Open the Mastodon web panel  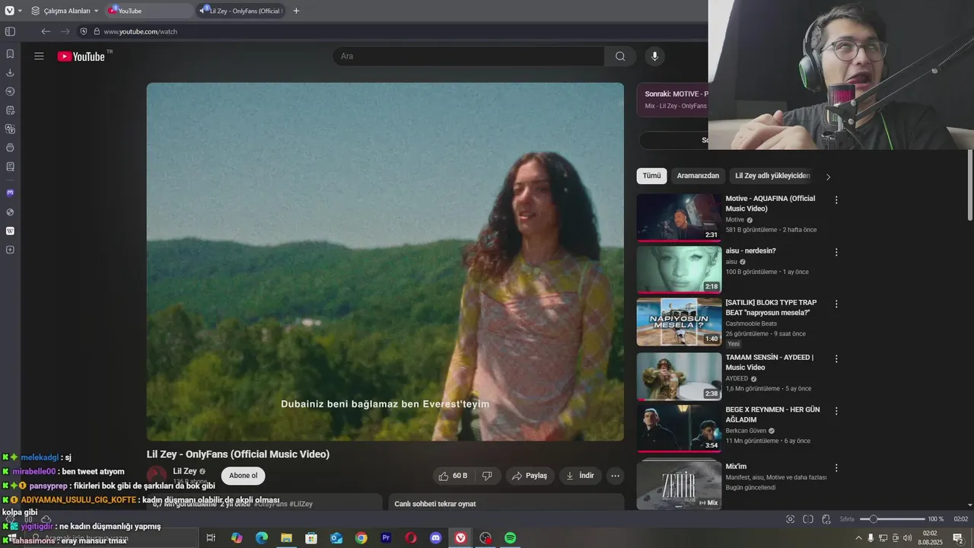pos(10,193)
